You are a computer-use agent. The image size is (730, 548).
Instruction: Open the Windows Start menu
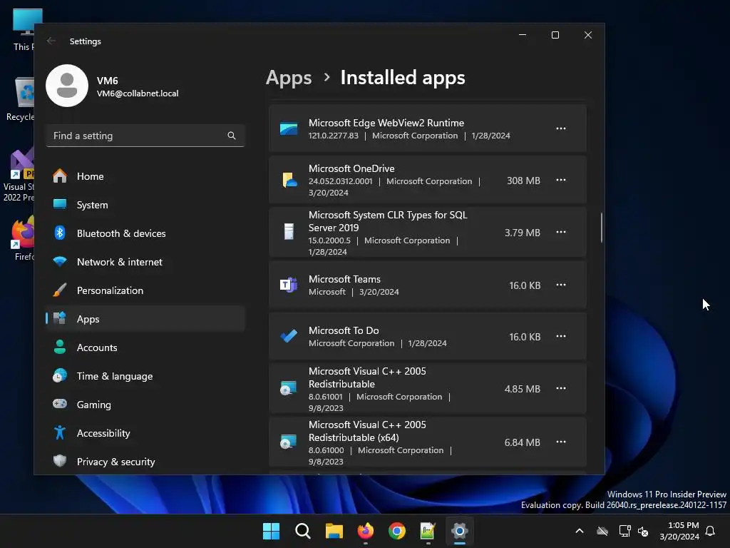[271, 531]
